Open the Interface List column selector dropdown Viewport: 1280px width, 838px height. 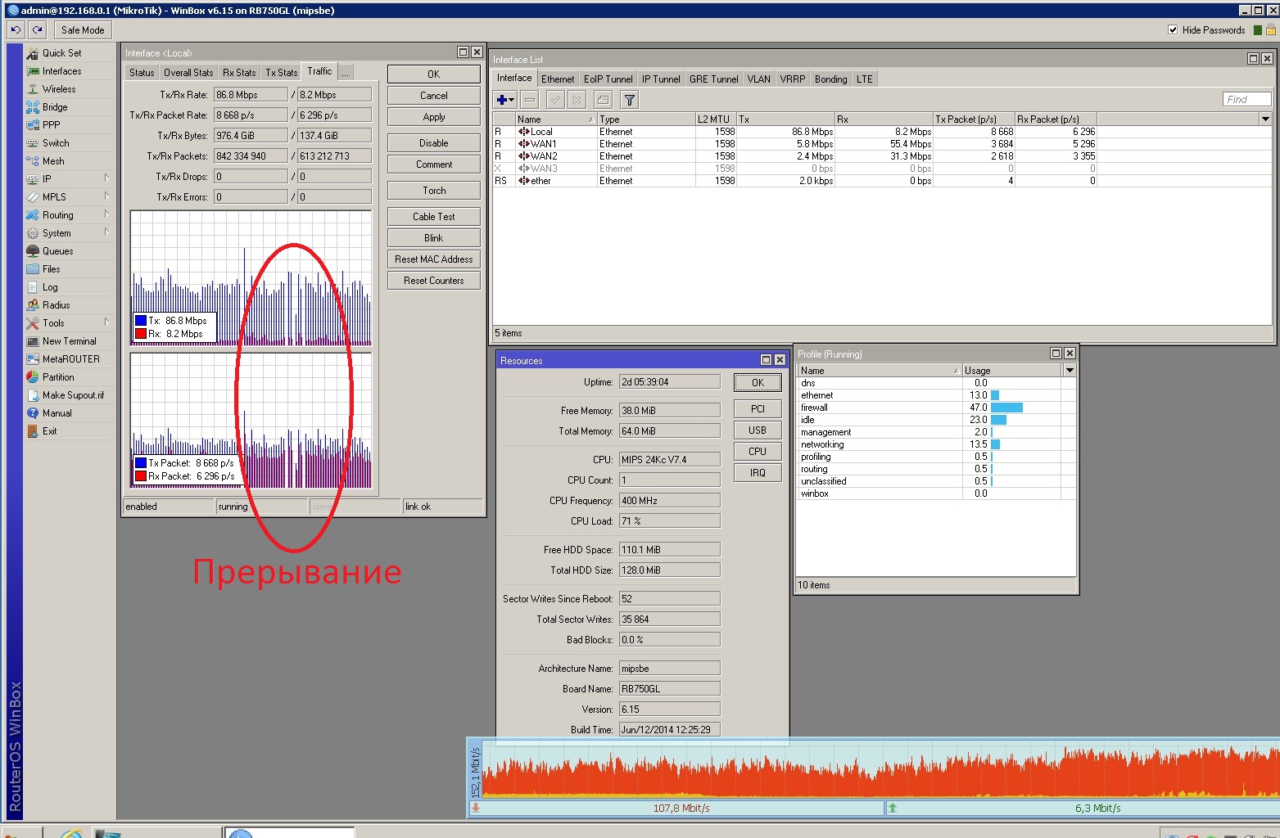pyautogui.click(x=1265, y=119)
